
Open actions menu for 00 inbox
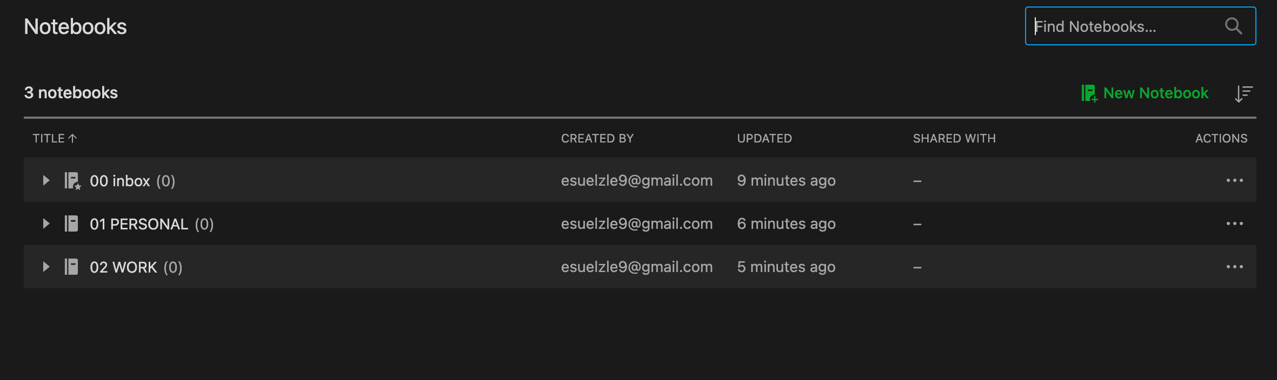pyautogui.click(x=1234, y=180)
